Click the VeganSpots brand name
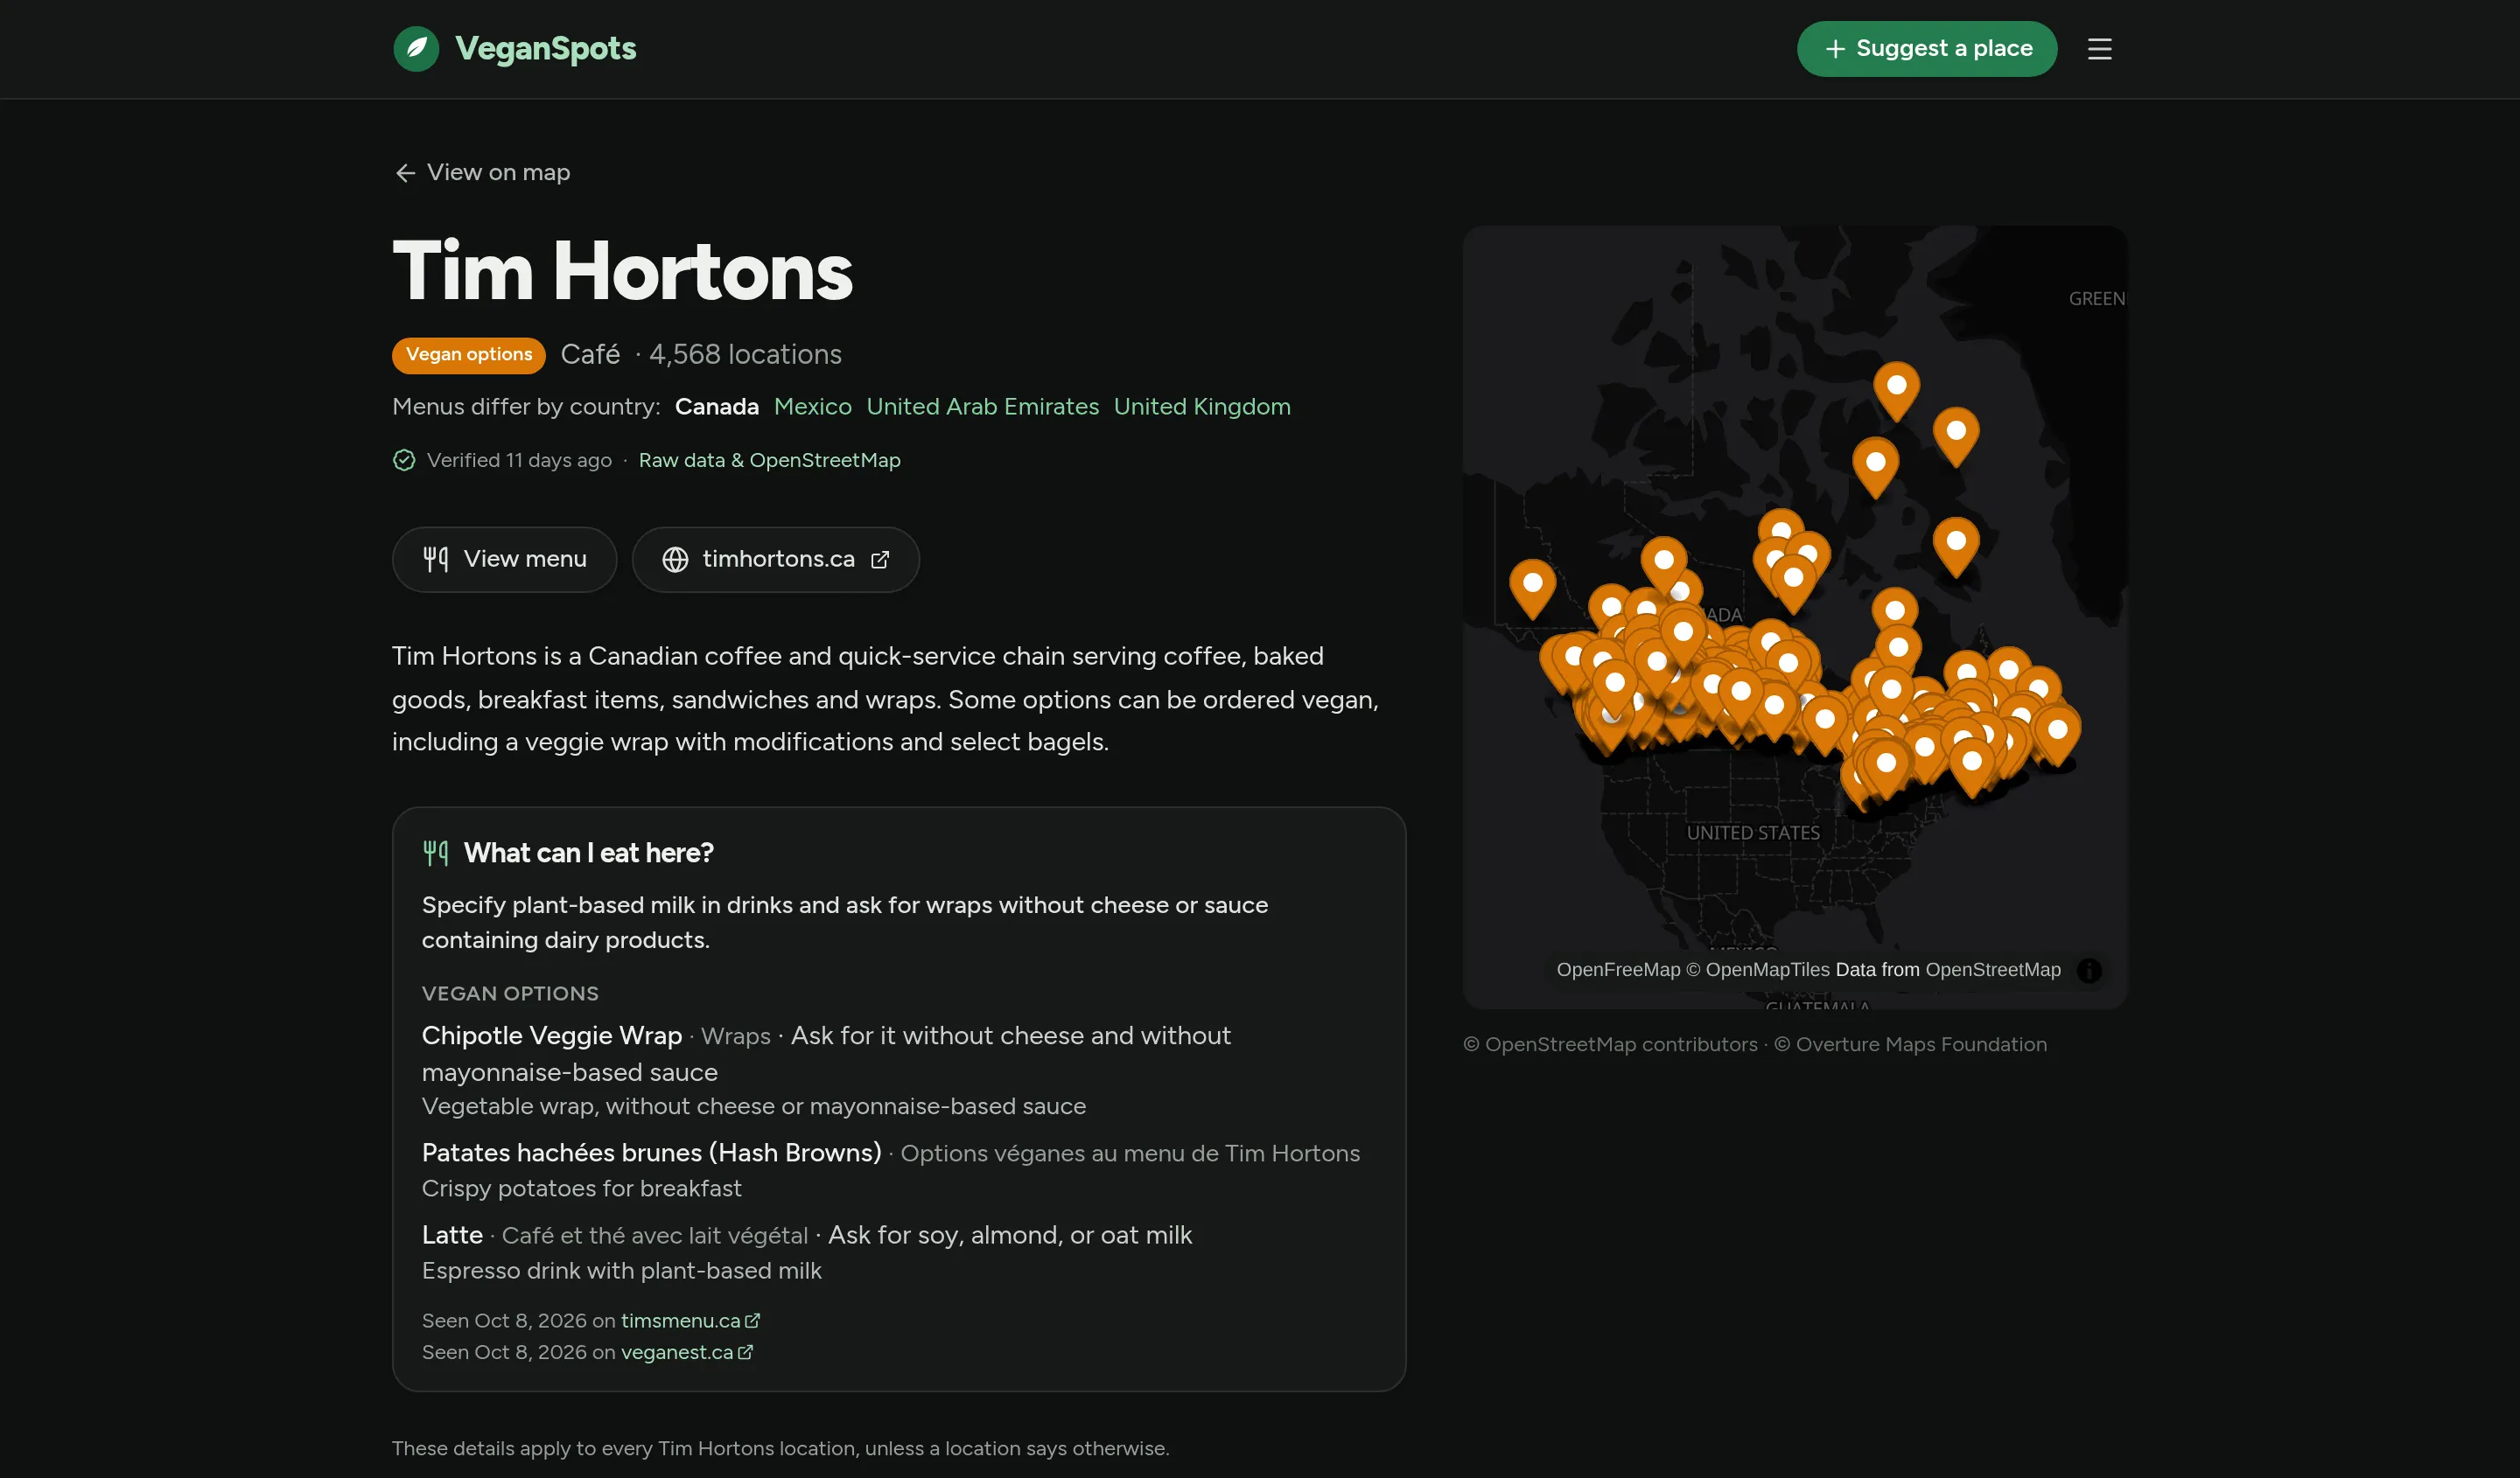The height and width of the screenshot is (1478, 2520). click(546, 48)
